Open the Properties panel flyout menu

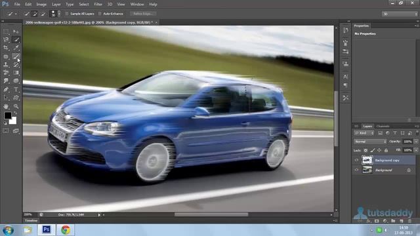click(x=417, y=26)
